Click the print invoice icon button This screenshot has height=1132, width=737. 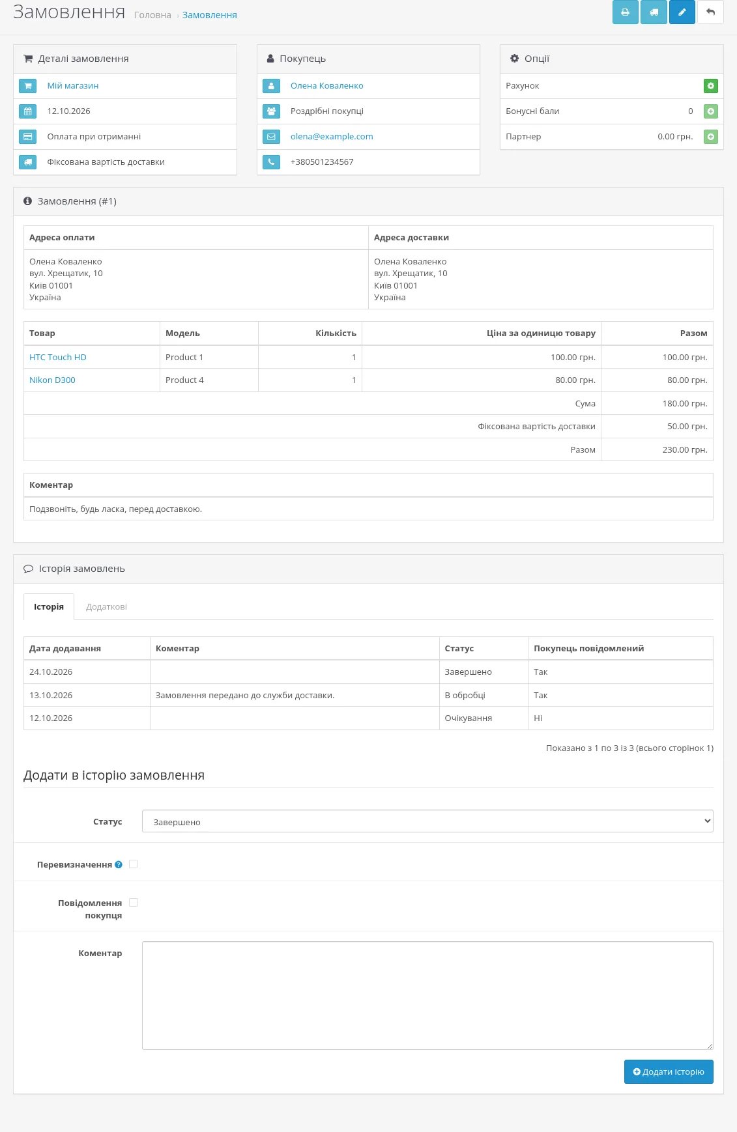pyautogui.click(x=625, y=12)
